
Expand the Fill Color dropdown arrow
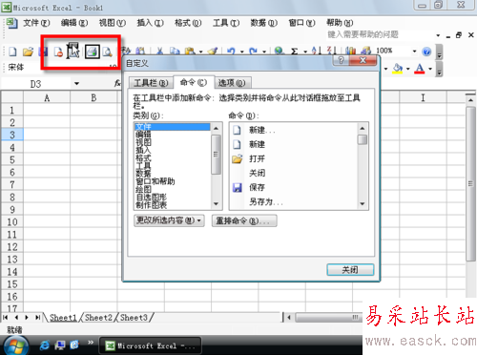[x=408, y=69]
